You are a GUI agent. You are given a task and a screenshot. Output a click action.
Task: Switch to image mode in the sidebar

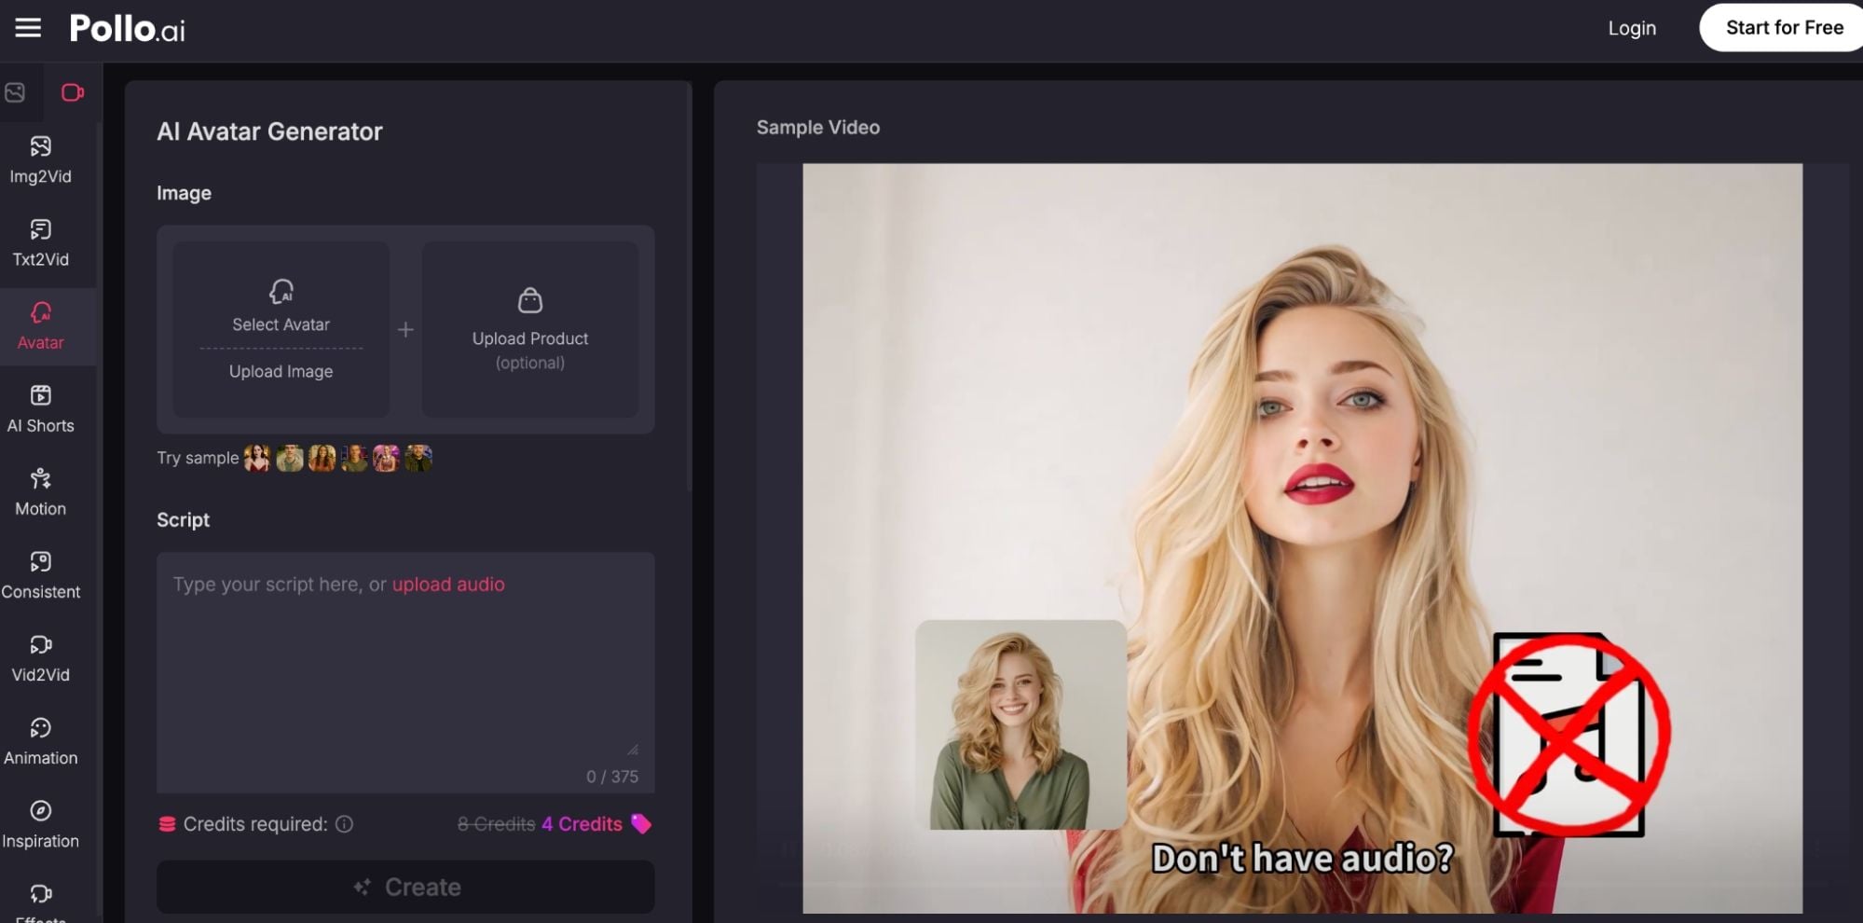click(14, 92)
